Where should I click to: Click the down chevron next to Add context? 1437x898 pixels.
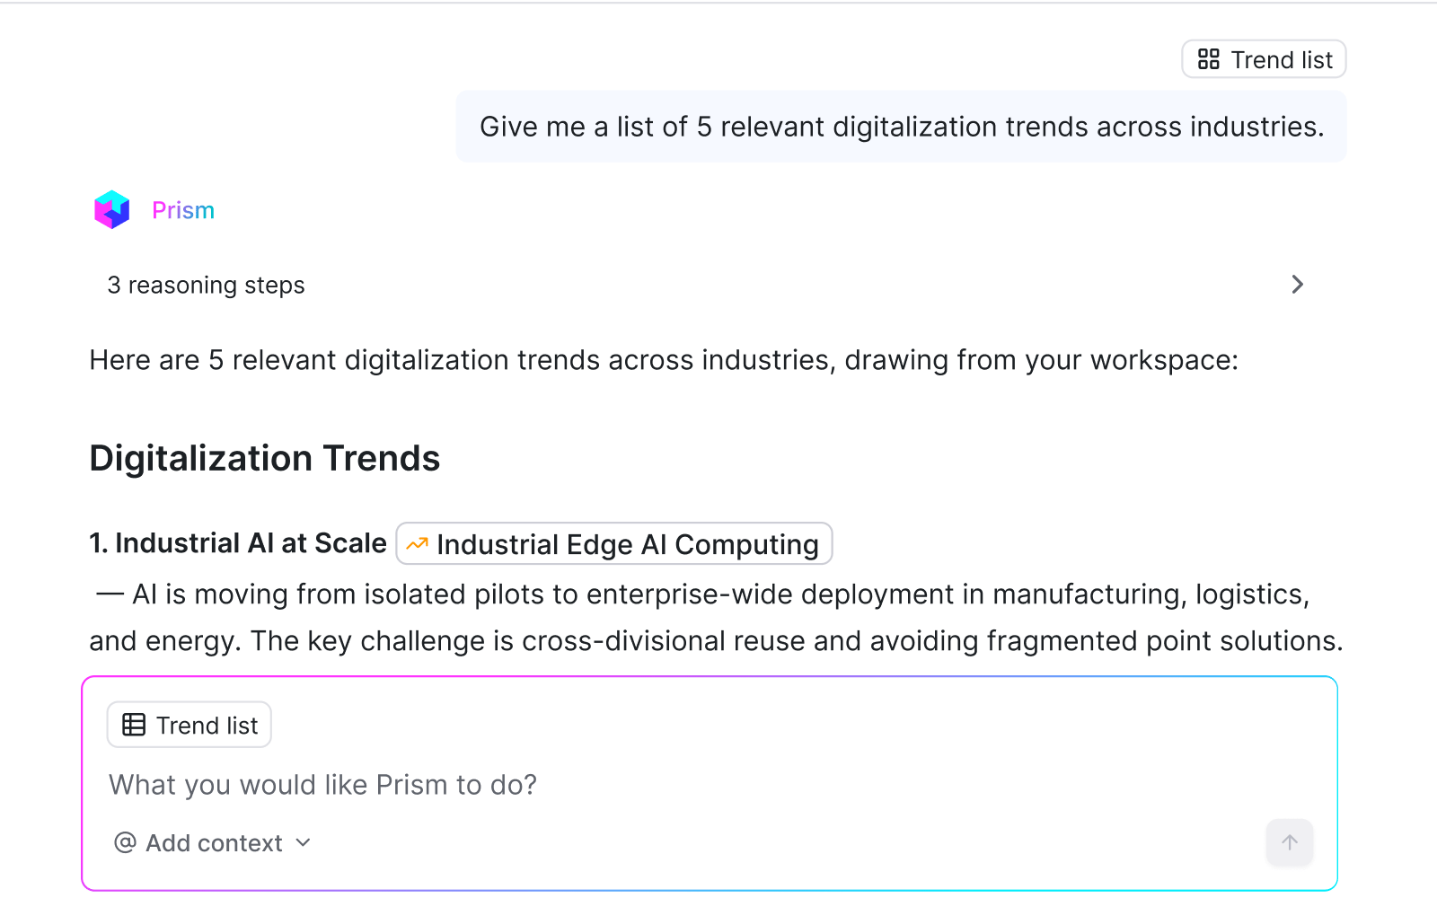coord(303,842)
